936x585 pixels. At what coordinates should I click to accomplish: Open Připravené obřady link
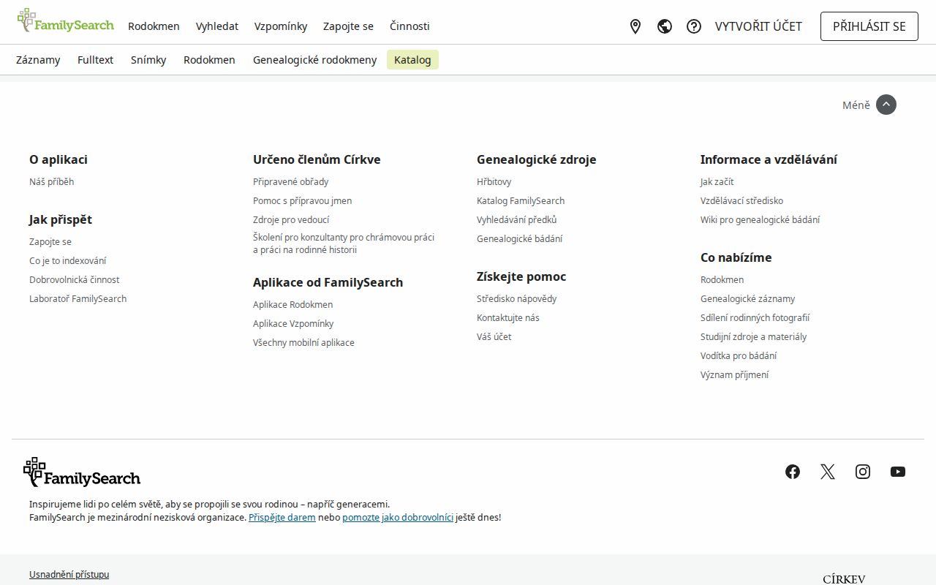pos(290,181)
